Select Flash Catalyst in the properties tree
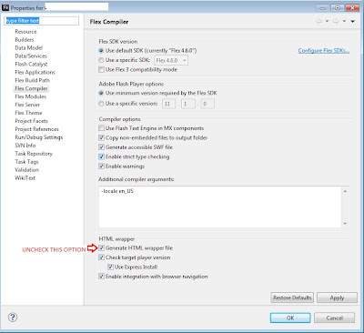 click(x=31, y=64)
